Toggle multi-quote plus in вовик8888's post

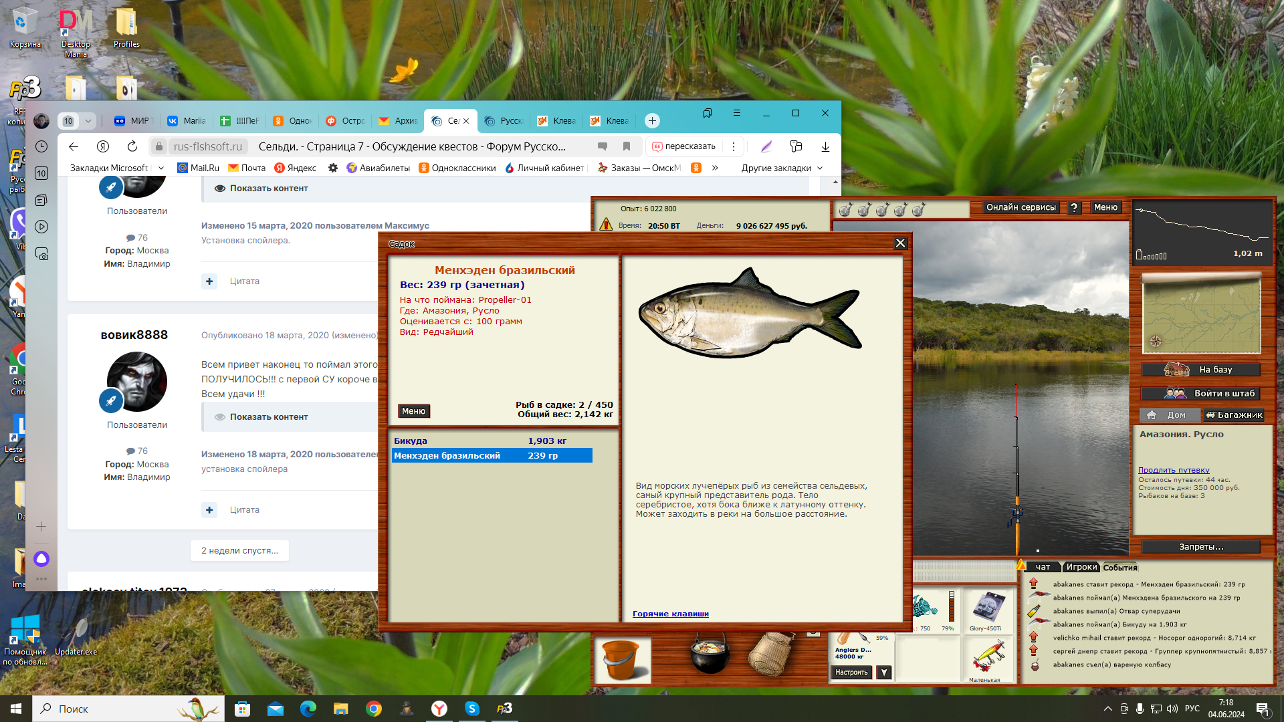tap(209, 509)
